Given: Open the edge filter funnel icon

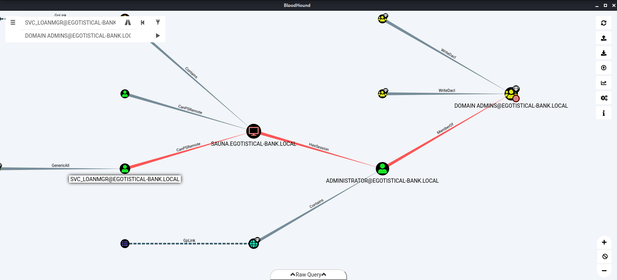Looking at the screenshot, I should 158,22.
